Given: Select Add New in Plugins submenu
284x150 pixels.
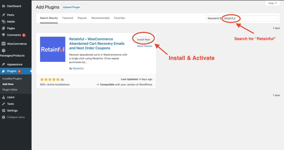Looking at the screenshot, I should [8, 84].
